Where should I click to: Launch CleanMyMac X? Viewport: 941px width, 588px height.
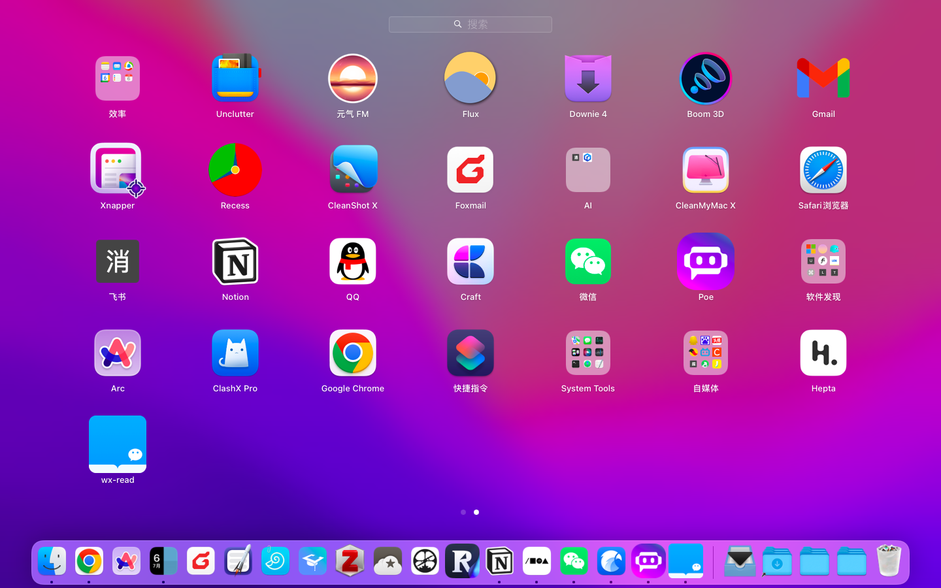(x=706, y=170)
